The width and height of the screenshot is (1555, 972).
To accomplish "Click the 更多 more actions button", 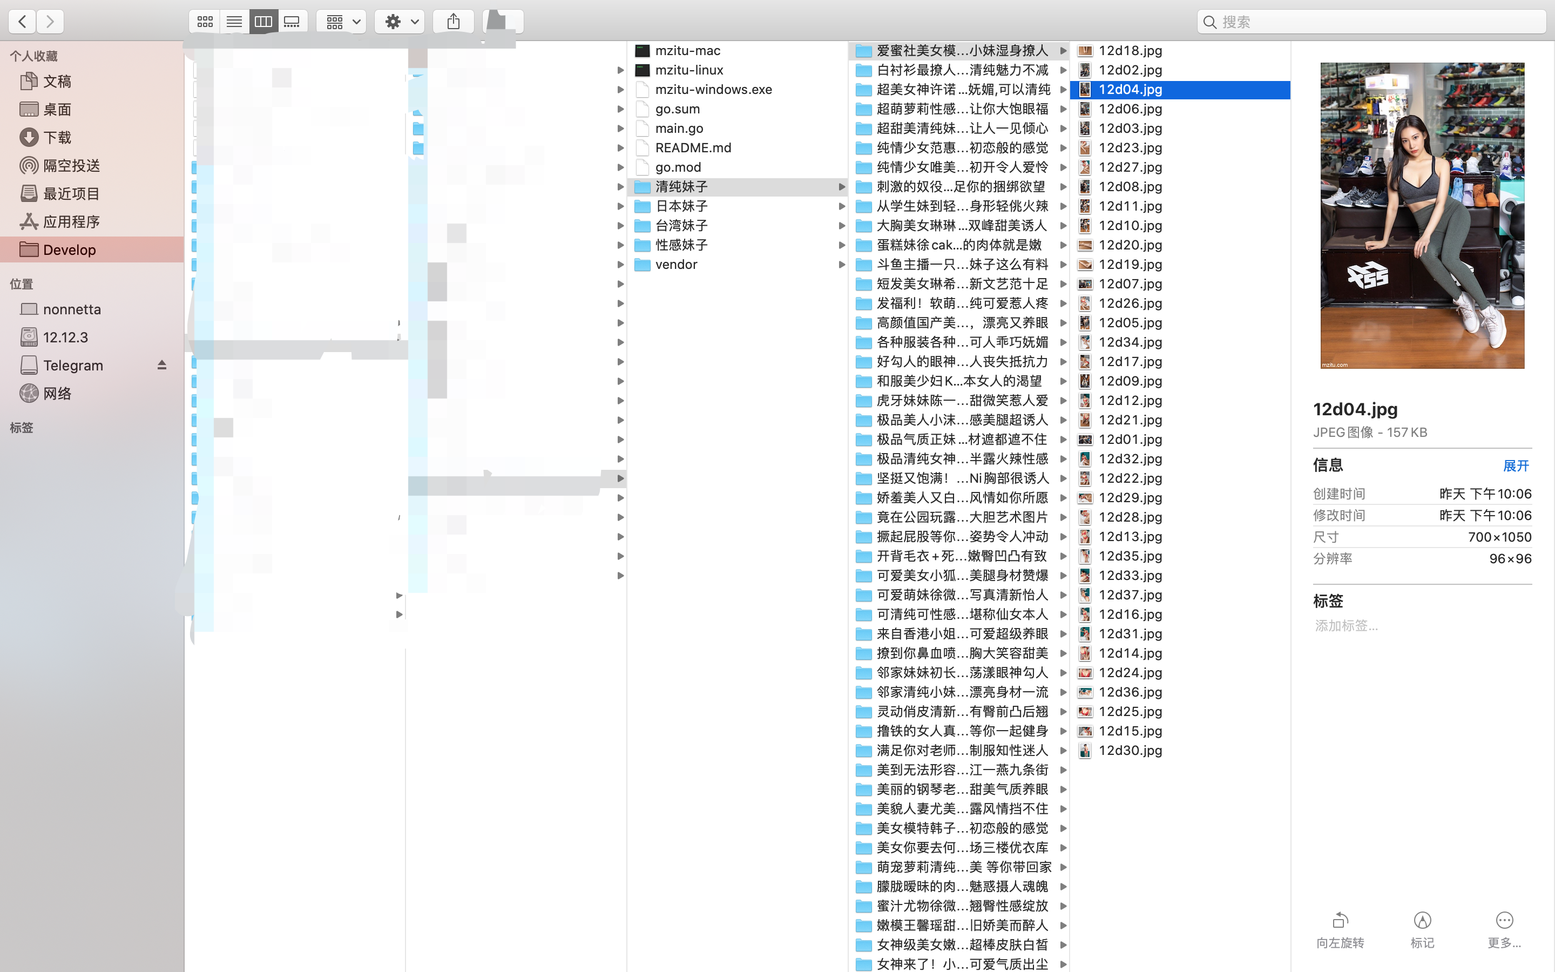I will coord(1504,929).
